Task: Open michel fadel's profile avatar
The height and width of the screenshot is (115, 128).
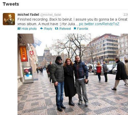Action: 9,19
